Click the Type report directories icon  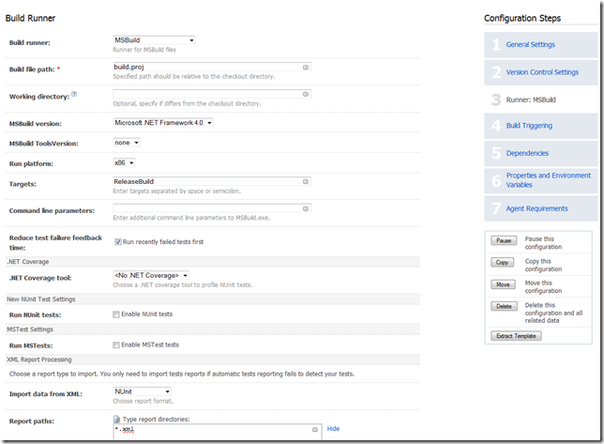[116, 419]
